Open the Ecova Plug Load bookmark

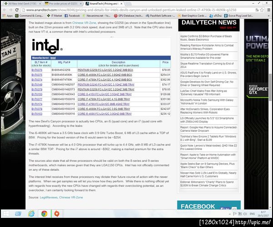coord(239,15)
